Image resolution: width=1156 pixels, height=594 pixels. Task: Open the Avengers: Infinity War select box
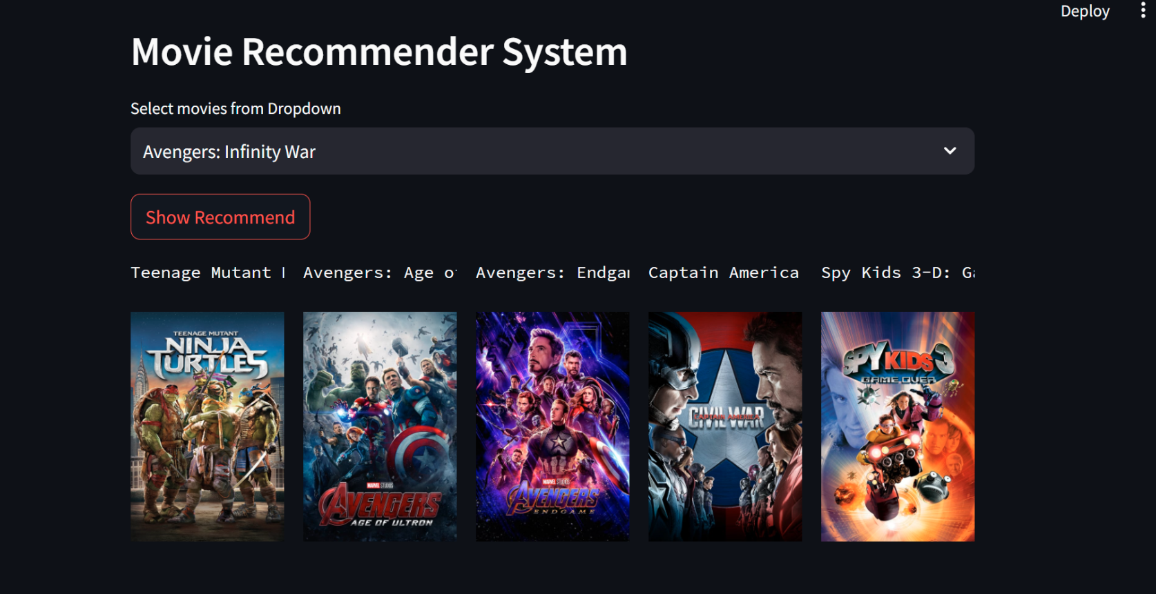coord(552,151)
